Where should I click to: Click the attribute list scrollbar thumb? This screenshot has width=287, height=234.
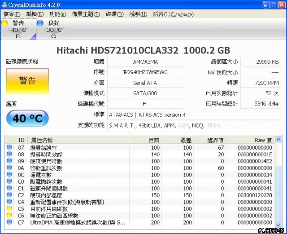(278, 194)
